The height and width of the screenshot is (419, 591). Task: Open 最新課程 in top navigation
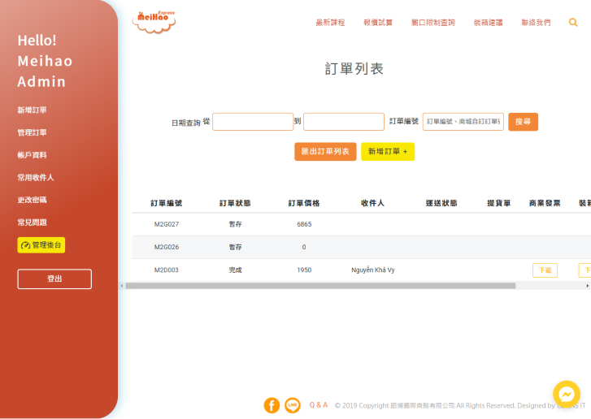331,23
